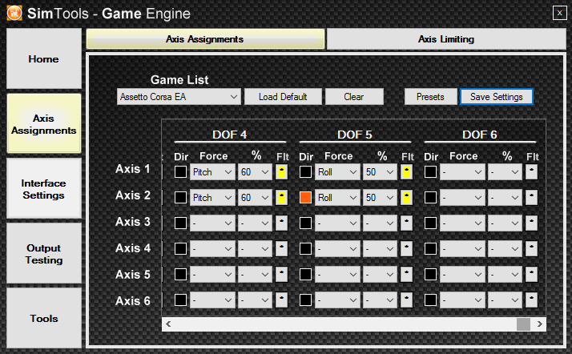Open Axis 2 DOF 5 Roll force dropdown
This screenshot has width=572, height=354.
pos(337,197)
